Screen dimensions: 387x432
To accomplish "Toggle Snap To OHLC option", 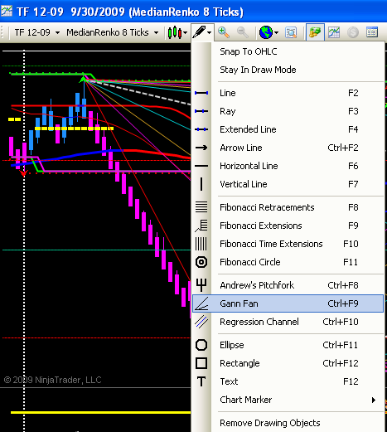I will (x=288, y=51).
